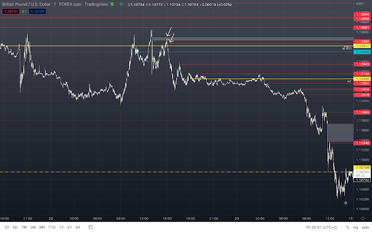Viewport: 372px width, 232px height.
Task: Open timezone menu showing 15:20:37 (UTC+2)
Action: (321, 227)
